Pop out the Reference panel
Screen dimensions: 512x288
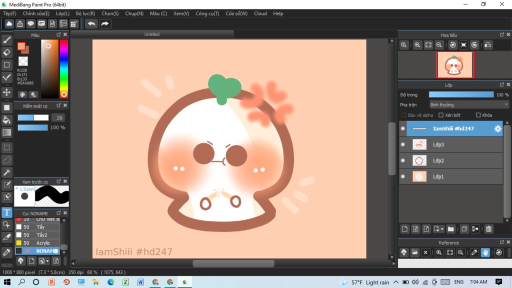502,242
